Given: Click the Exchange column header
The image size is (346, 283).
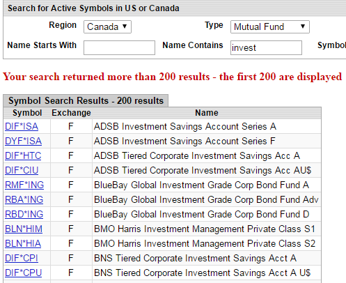Looking at the screenshot, I should [71, 113].
